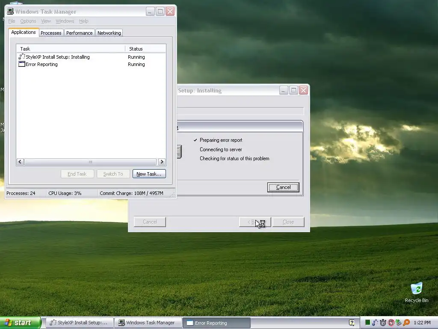Click the New Task... button
Image resolution: width=438 pixels, height=329 pixels.
tap(149, 174)
